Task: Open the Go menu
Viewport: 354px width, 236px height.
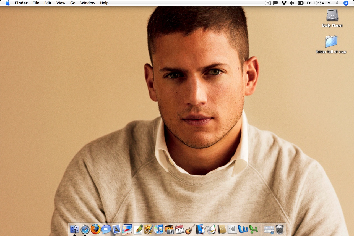Action: (x=73, y=3)
